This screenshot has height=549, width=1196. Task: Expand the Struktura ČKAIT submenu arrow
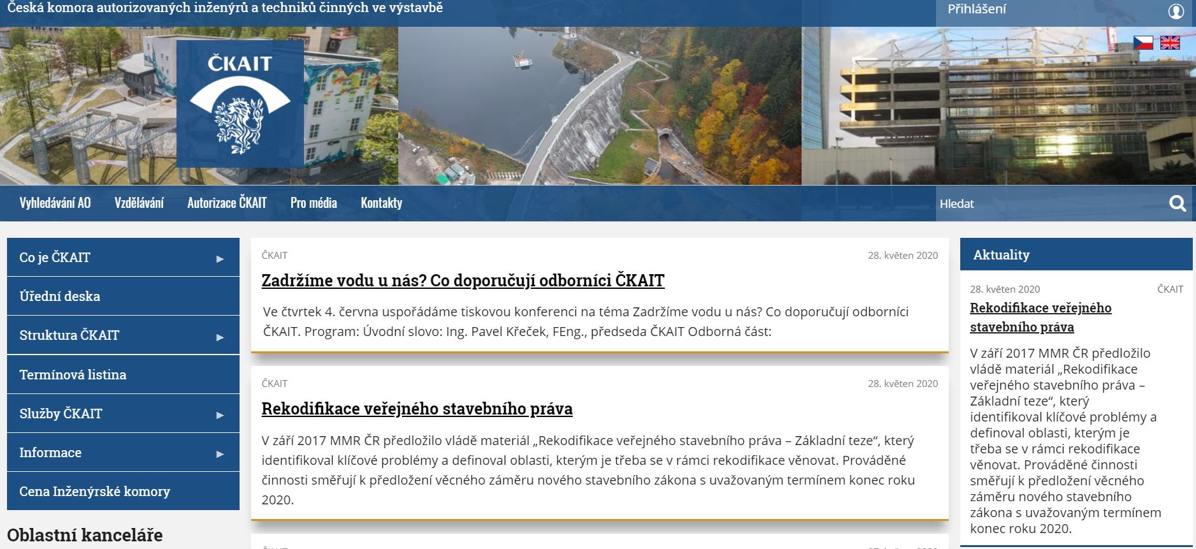(x=220, y=337)
